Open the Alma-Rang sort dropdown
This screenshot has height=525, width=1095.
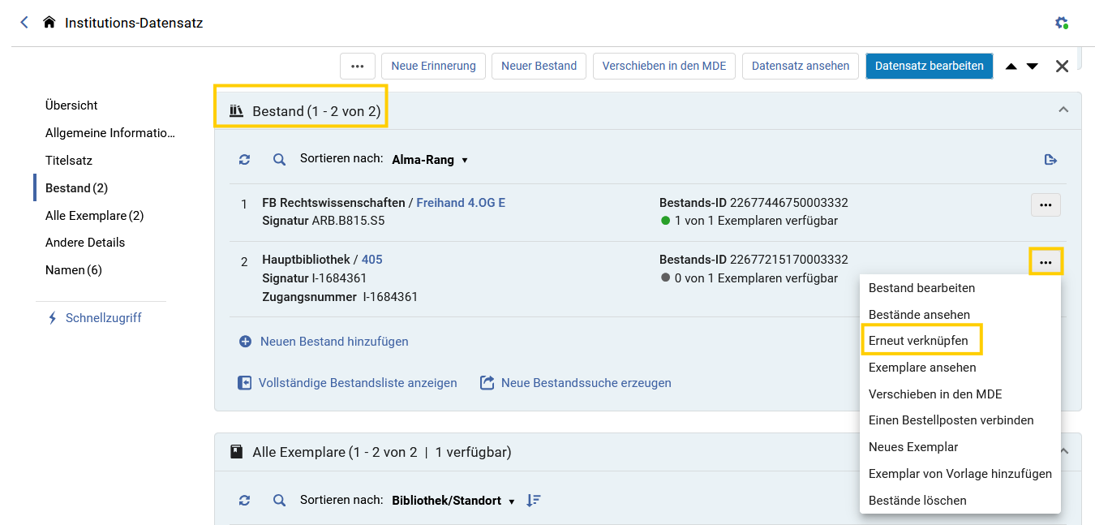pos(430,160)
